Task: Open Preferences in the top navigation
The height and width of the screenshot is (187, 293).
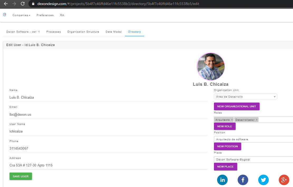Action: pyautogui.click(x=45, y=15)
